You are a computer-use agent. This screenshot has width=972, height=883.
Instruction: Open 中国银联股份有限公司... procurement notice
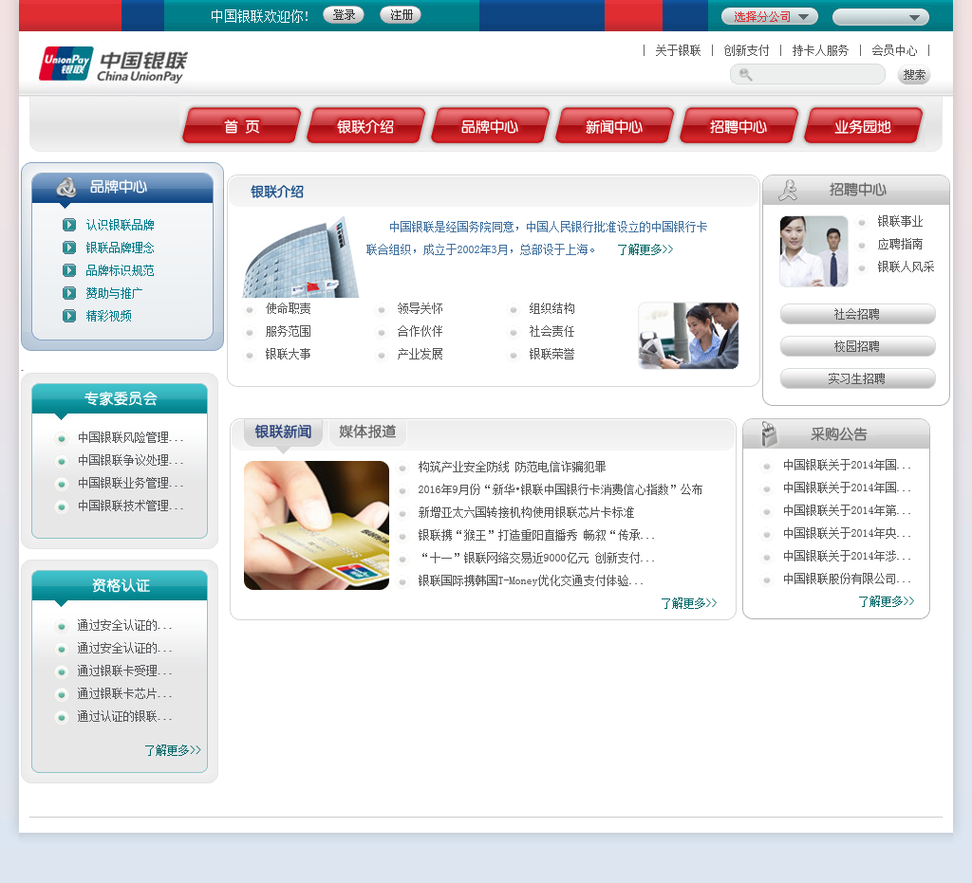847,579
